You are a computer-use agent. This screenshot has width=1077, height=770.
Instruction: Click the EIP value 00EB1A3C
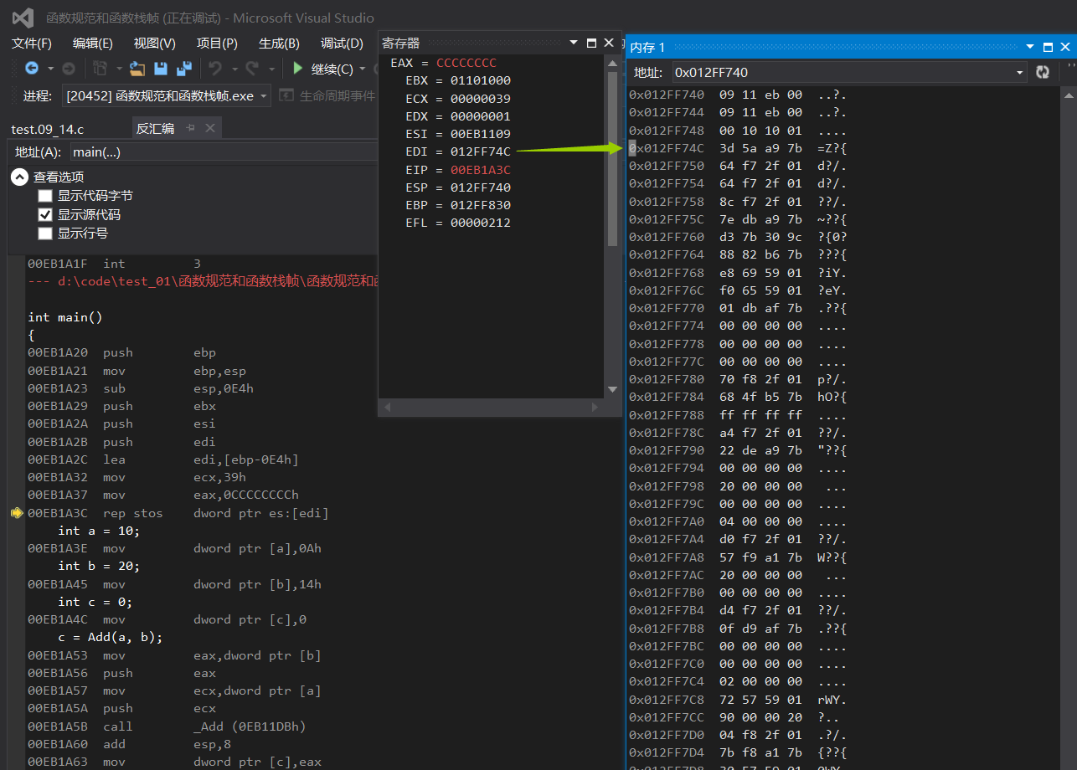point(481,170)
